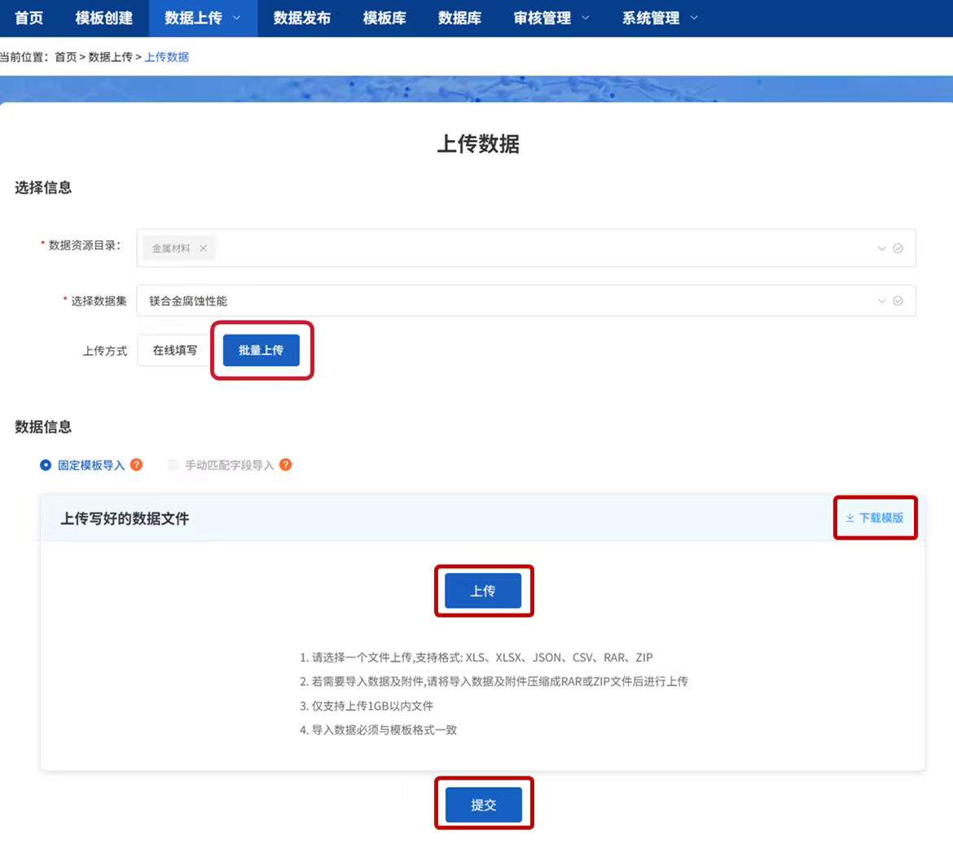
Task: Go to 模板创建 in navigation bar
Action: [103, 18]
